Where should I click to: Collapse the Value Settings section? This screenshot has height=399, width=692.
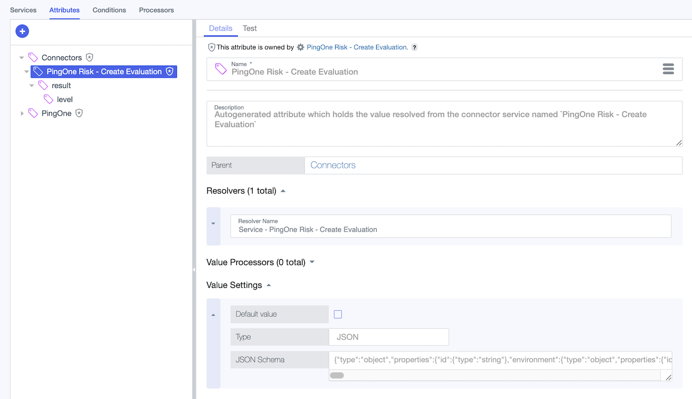tap(268, 285)
